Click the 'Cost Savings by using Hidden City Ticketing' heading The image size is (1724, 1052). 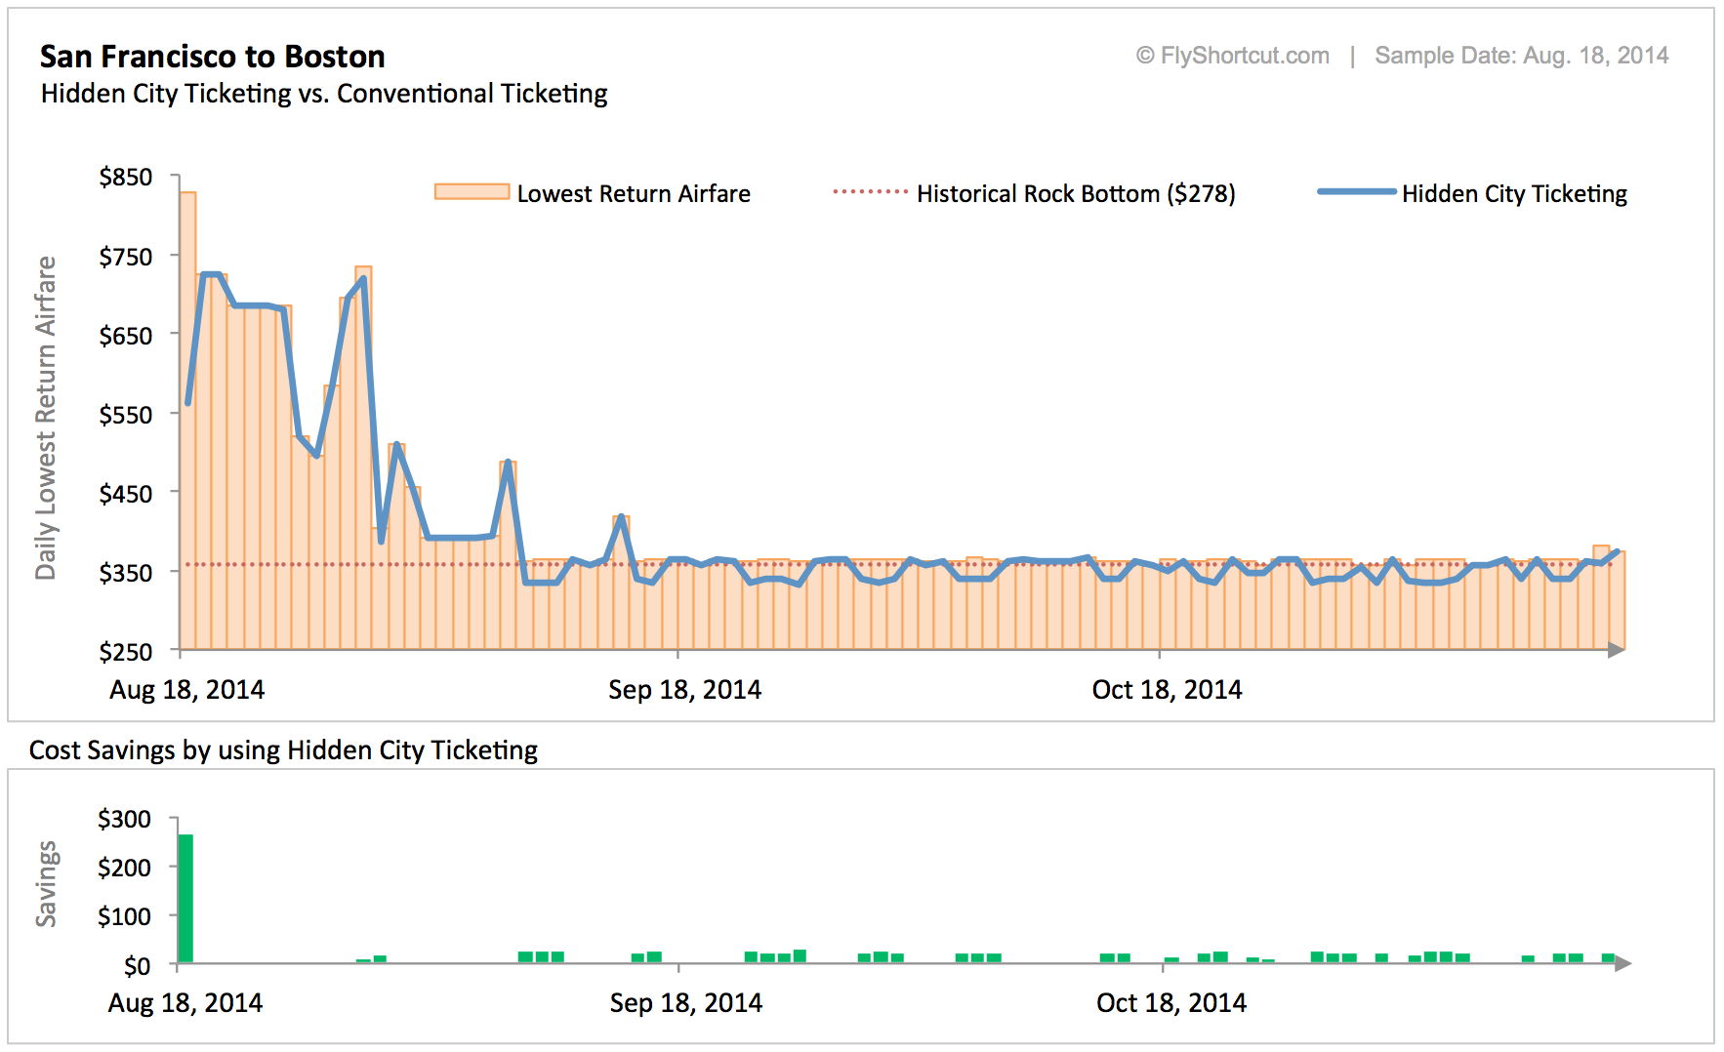[x=283, y=750]
